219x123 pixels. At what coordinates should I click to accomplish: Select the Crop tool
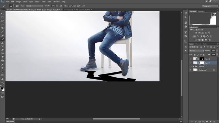[2, 28]
